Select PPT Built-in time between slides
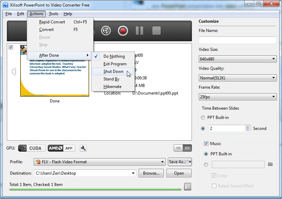 click(203, 118)
